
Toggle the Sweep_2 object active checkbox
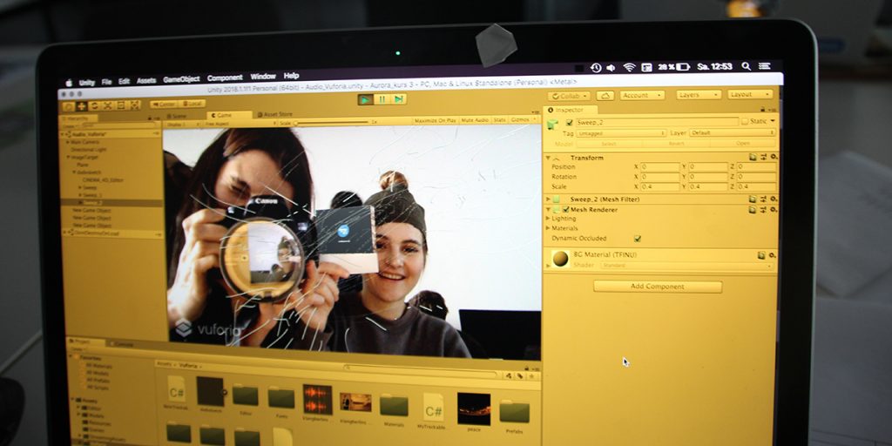coord(569,123)
